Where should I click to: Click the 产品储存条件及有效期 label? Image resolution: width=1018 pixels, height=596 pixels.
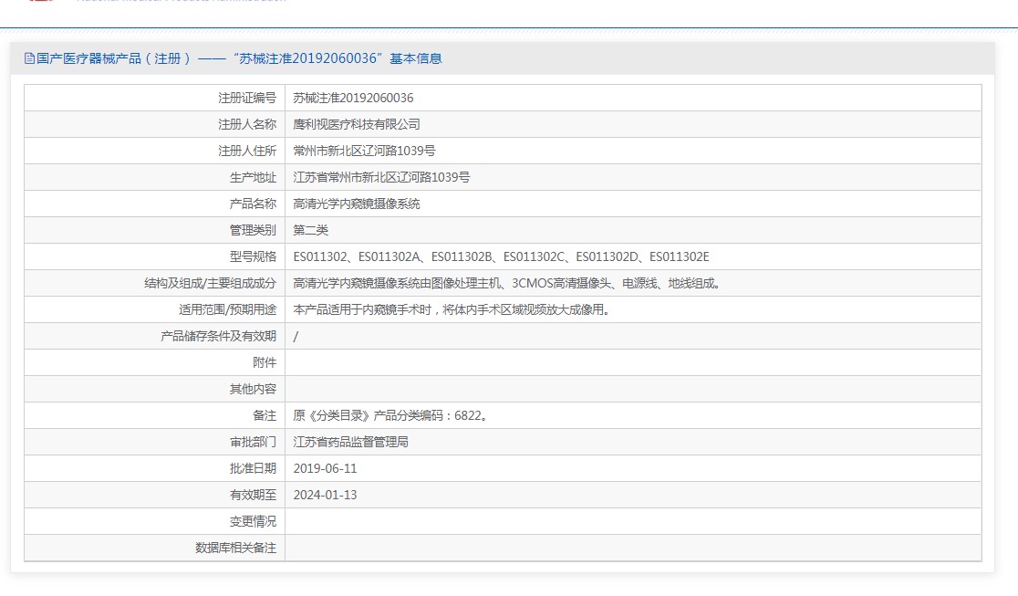click(x=219, y=336)
